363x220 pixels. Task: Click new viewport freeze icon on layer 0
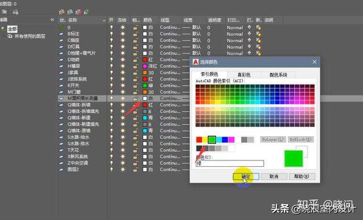click(259, 27)
